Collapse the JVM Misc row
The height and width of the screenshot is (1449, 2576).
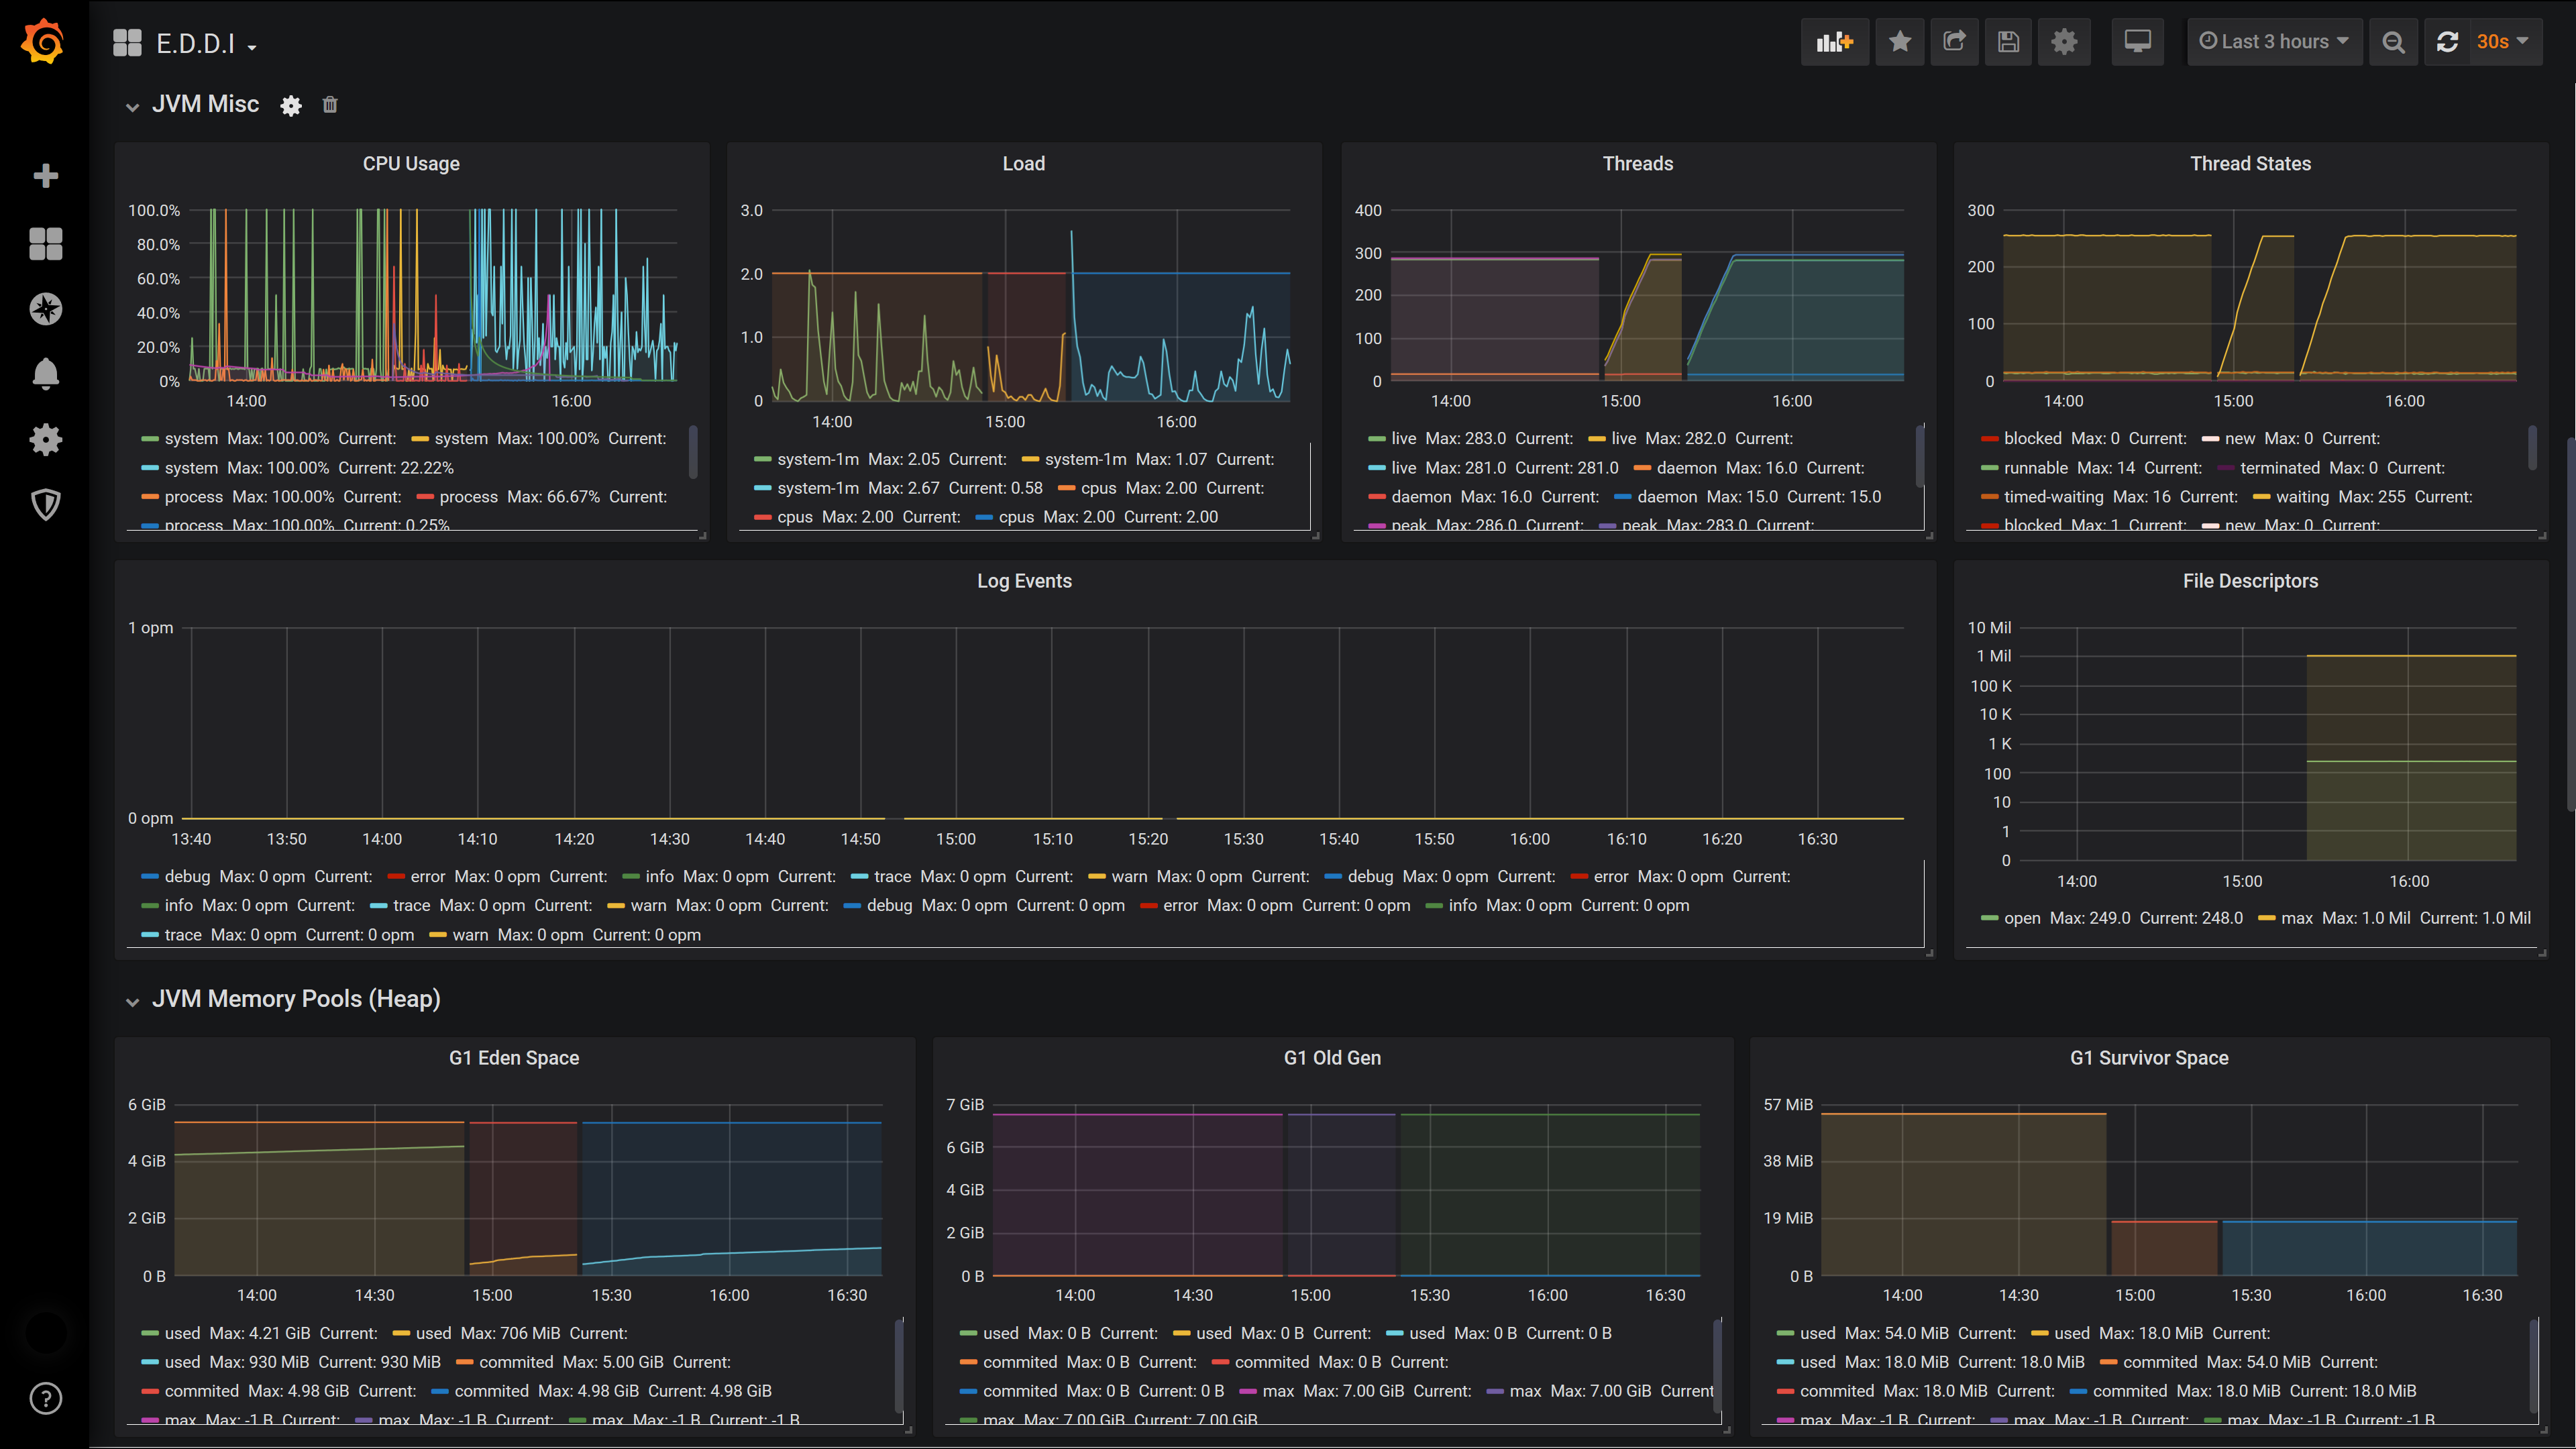132,106
